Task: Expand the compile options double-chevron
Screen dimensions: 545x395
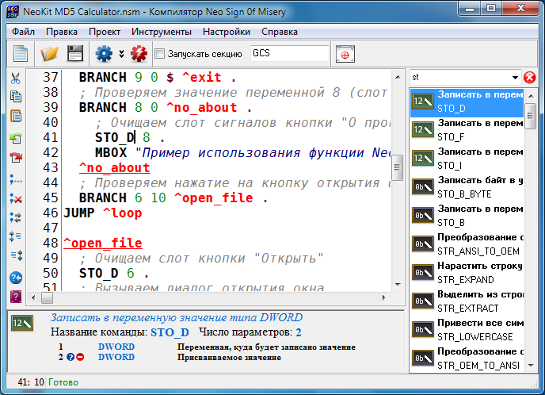Action: [121, 54]
